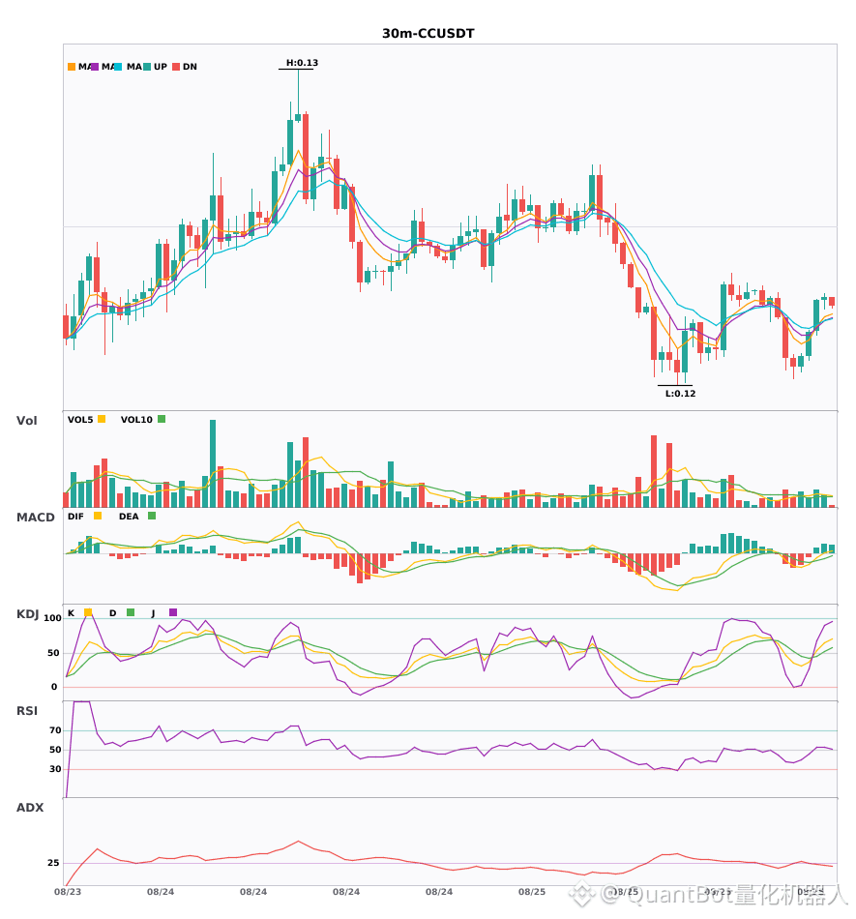
Task: Pick the green D legend swatch
Action: (x=131, y=612)
